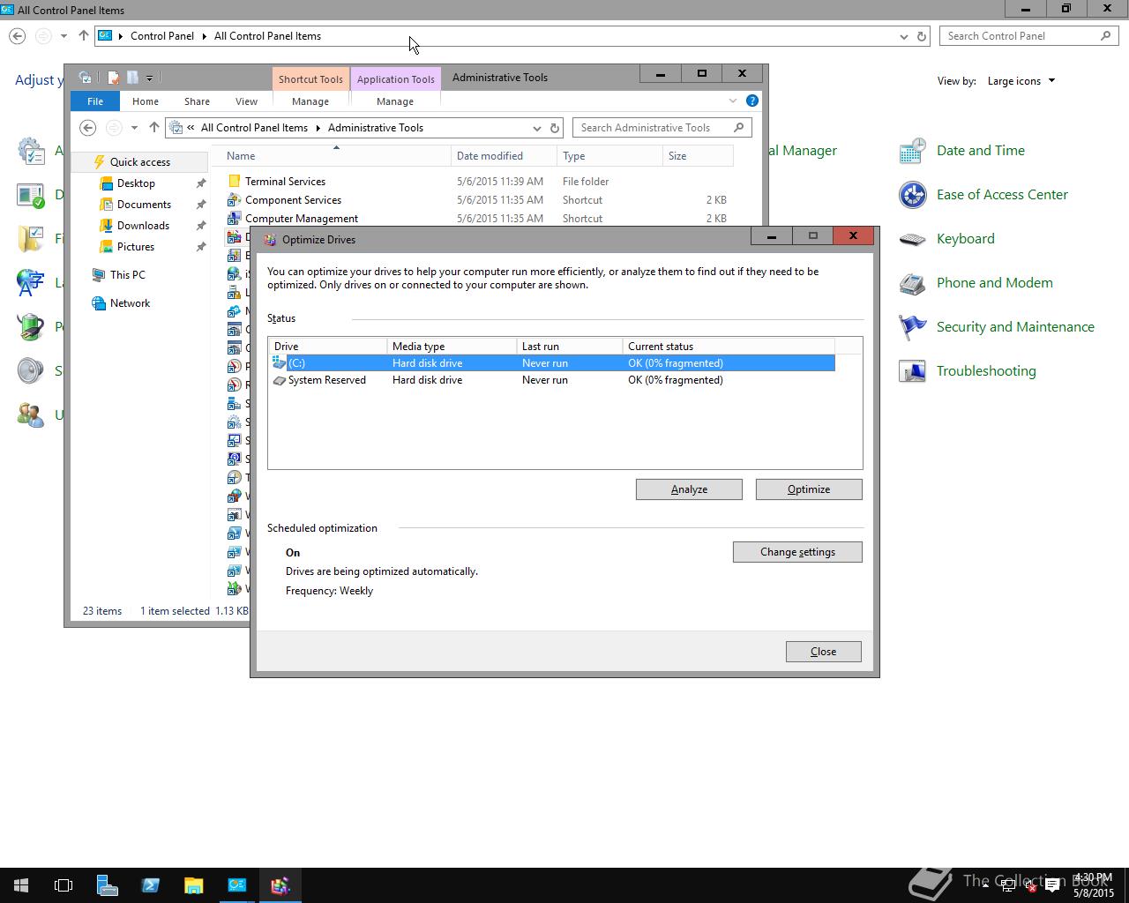The width and height of the screenshot is (1129, 903).
Task: Click the Analyze button
Action: (689, 489)
